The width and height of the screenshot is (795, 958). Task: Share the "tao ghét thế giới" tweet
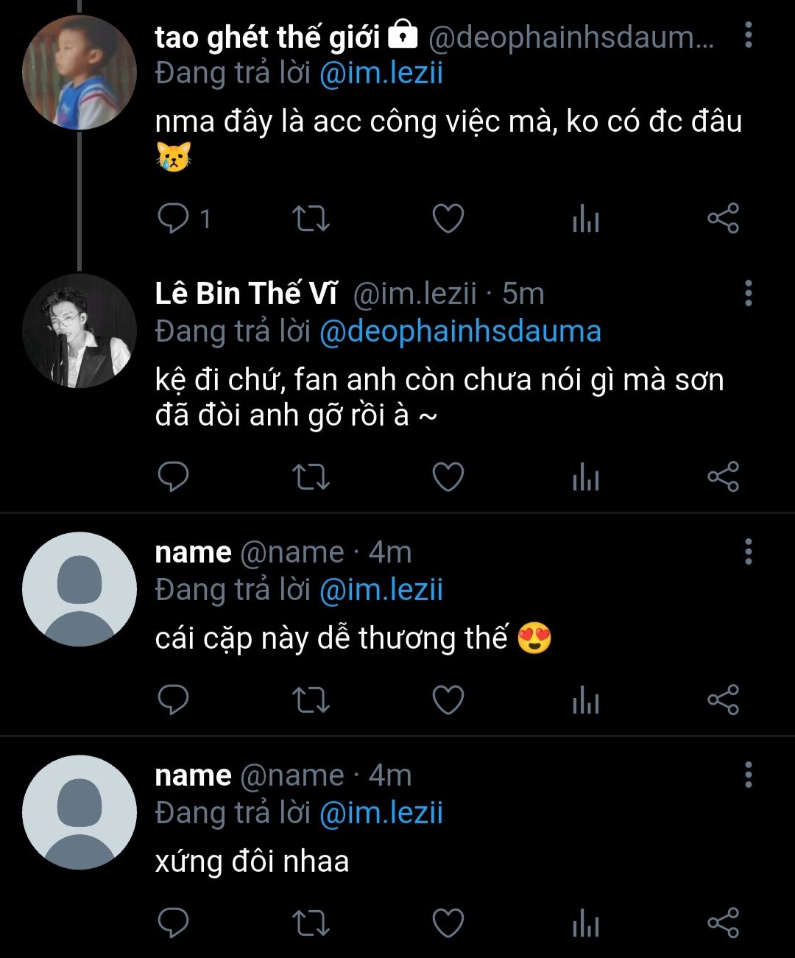click(x=723, y=219)
